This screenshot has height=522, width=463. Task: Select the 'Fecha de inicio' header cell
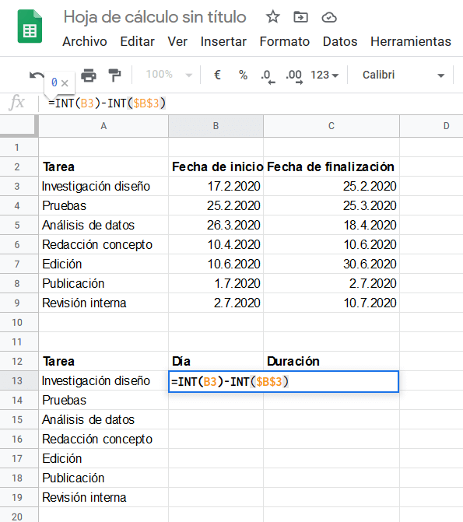[x=216, y=166]
